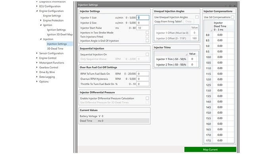Expand the Sensor Configuration node

pos(37,53)
